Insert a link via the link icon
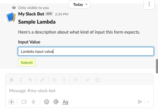Image resolution: width=158 pixels, height=112 pixels. (x=42, y=80)
